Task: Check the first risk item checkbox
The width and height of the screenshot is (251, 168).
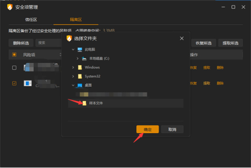Action: pyautogui.click(x=14, y=67)
